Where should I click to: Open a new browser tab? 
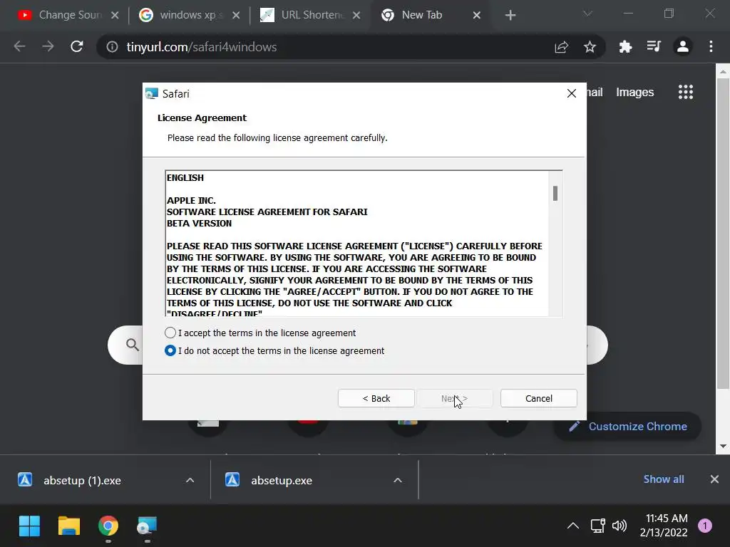[x=510, y=16]
